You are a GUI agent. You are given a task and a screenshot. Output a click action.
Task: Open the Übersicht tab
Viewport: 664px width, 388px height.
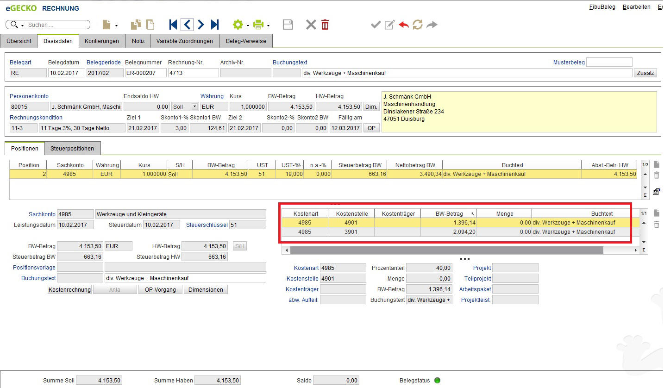tap(19, 41)
